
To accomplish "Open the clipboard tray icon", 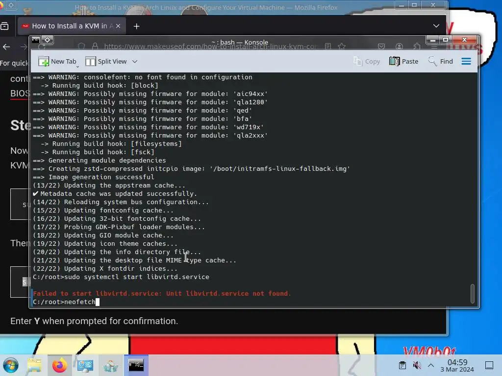I will (402, 365).
